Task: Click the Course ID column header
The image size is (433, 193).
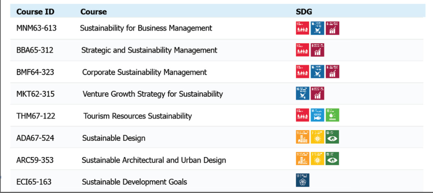Action: (x=35, y=12)
